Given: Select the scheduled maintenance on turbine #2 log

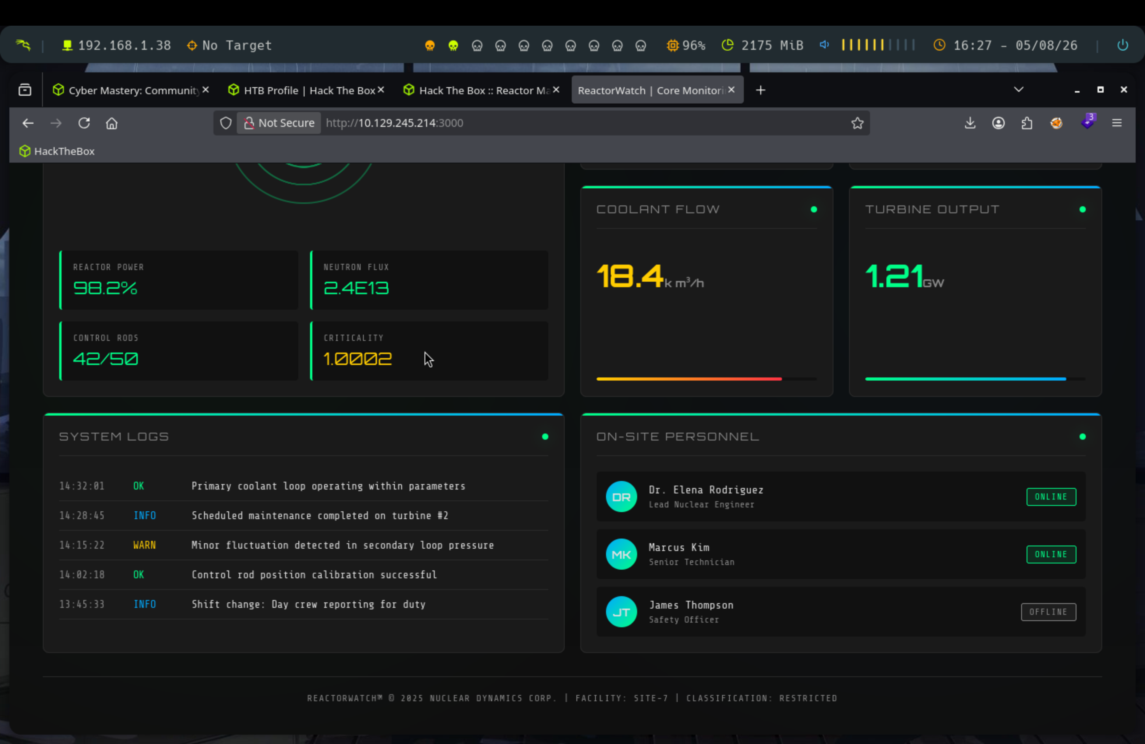Looking at the screenshot, I should (x=303, y=516).
